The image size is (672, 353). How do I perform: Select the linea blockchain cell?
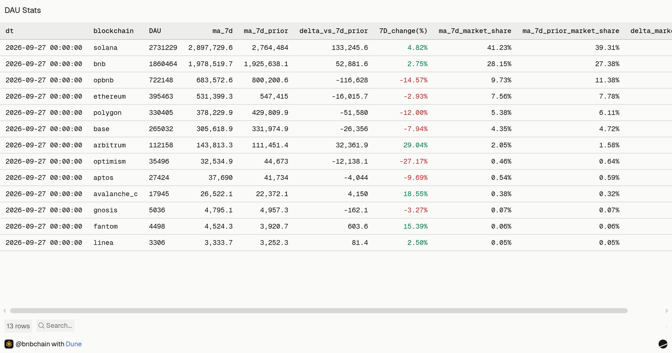tap(103, 243)
